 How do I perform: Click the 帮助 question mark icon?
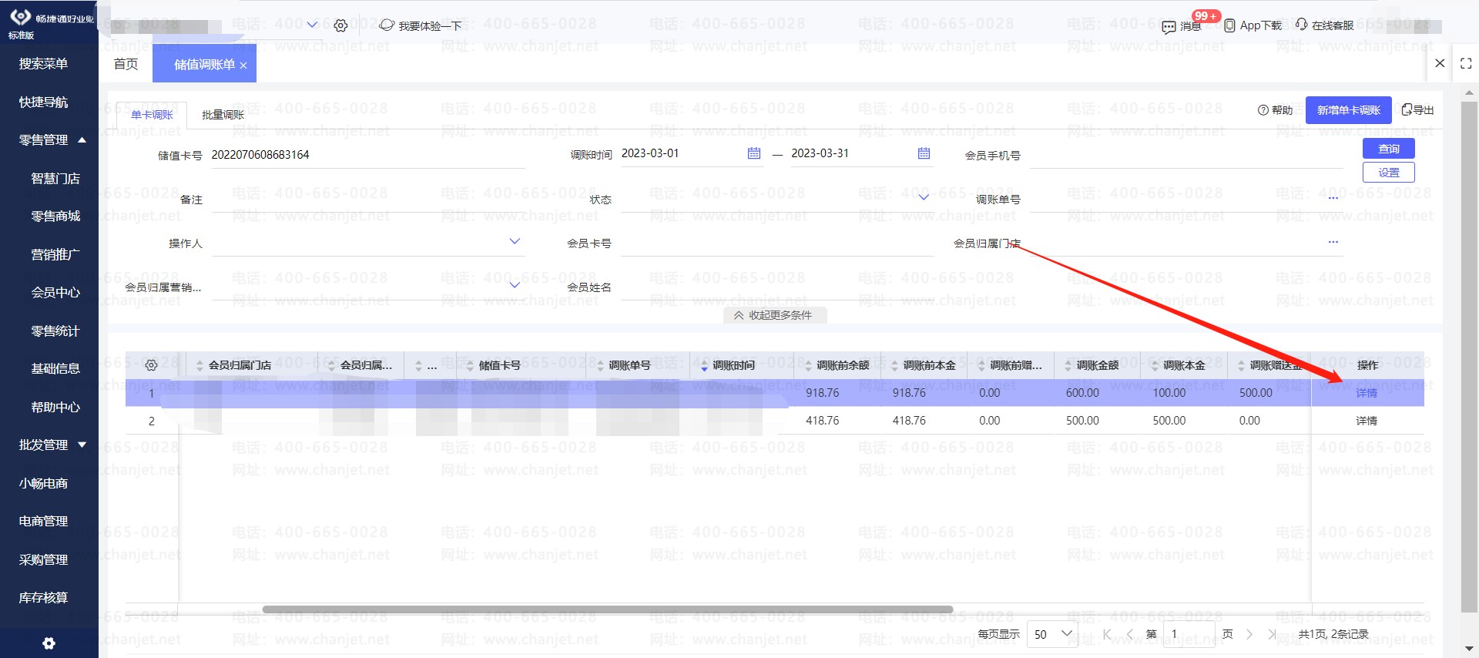tap(1263, 110)
